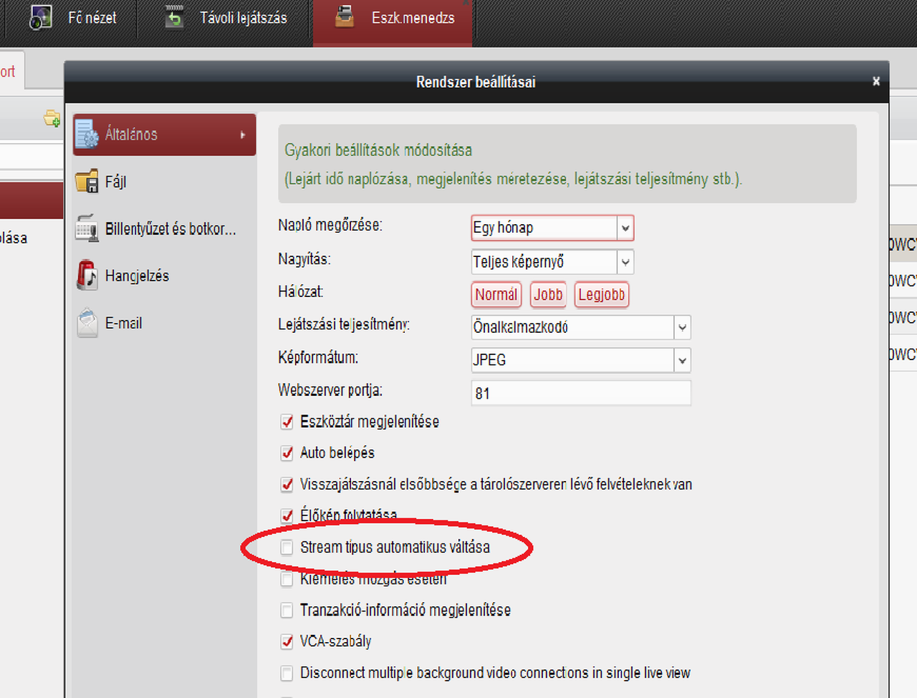
Task: Enable Kiemelés mozgás esetén checkbox
Action: (287, 579)
